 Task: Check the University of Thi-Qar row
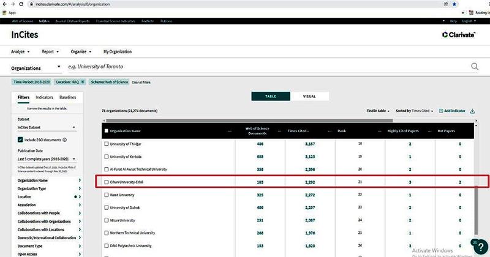point(106,144)
